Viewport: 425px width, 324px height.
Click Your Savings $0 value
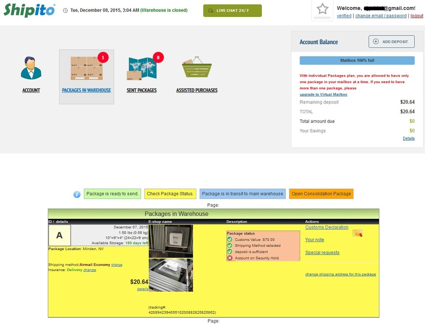[x=412, y=131]
